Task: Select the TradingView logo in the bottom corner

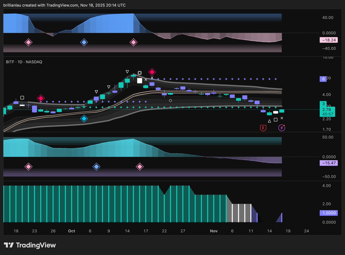Action: pyautogui.click(x=30, y=245)
